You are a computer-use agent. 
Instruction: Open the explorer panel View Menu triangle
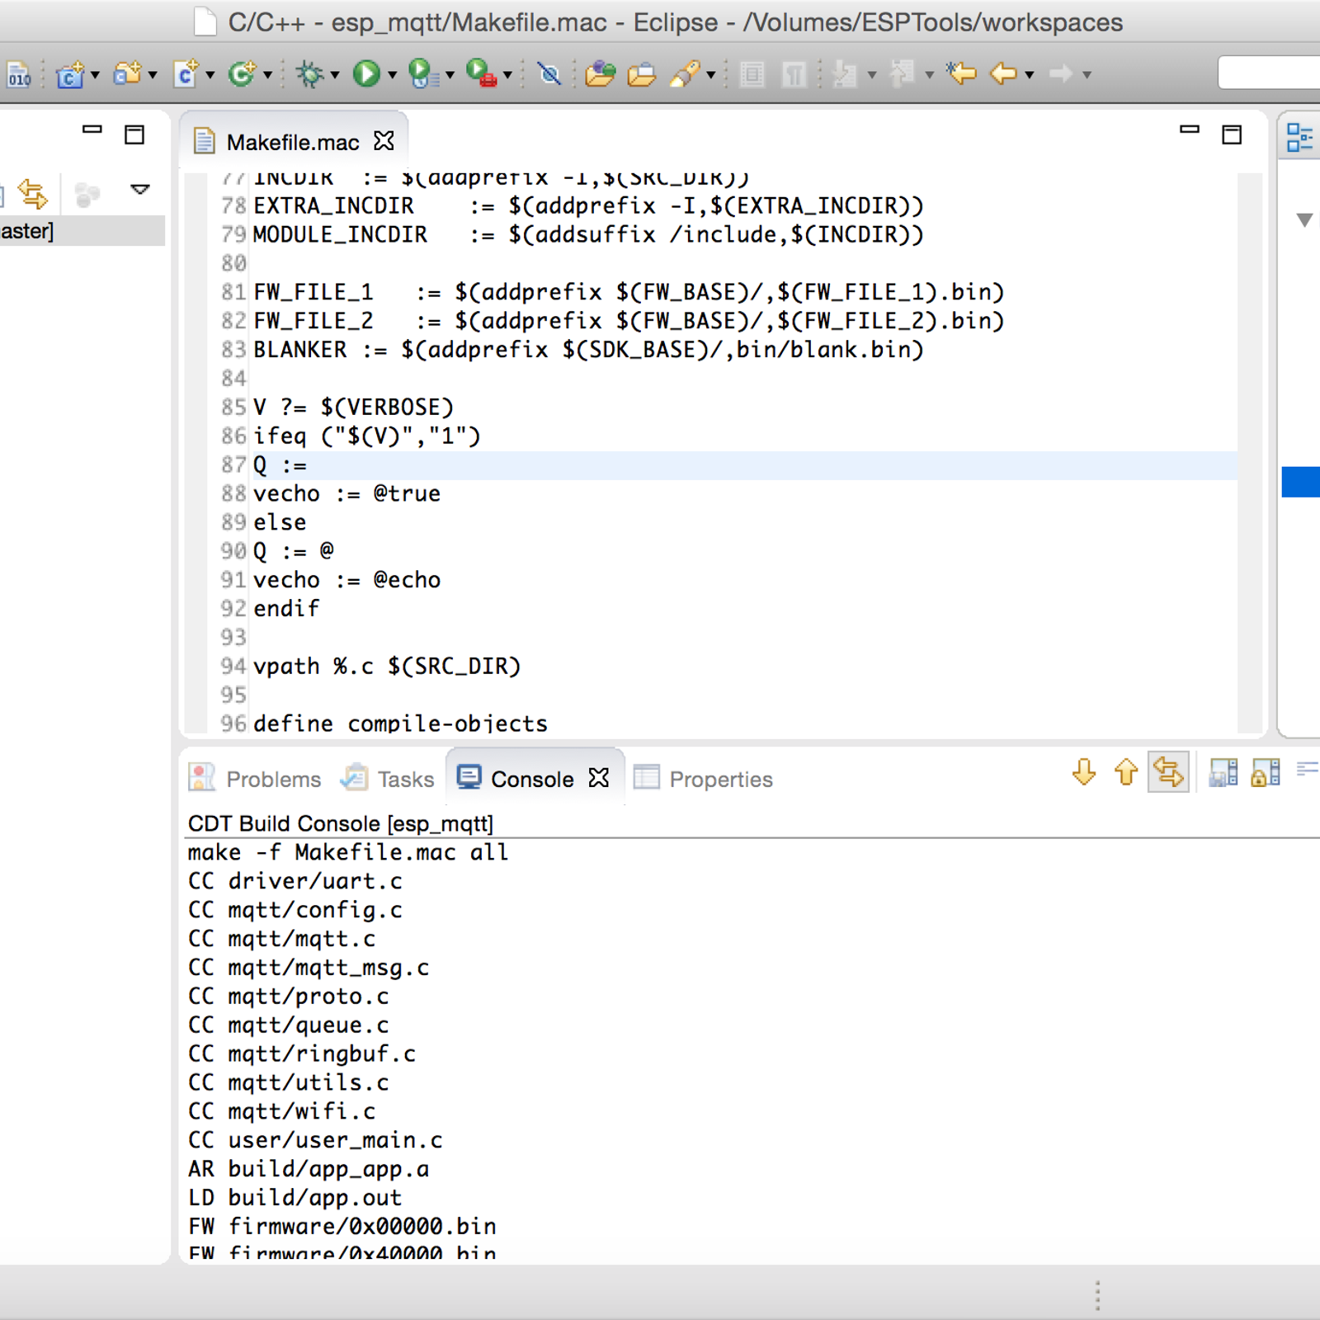click(x=140, y=190)
